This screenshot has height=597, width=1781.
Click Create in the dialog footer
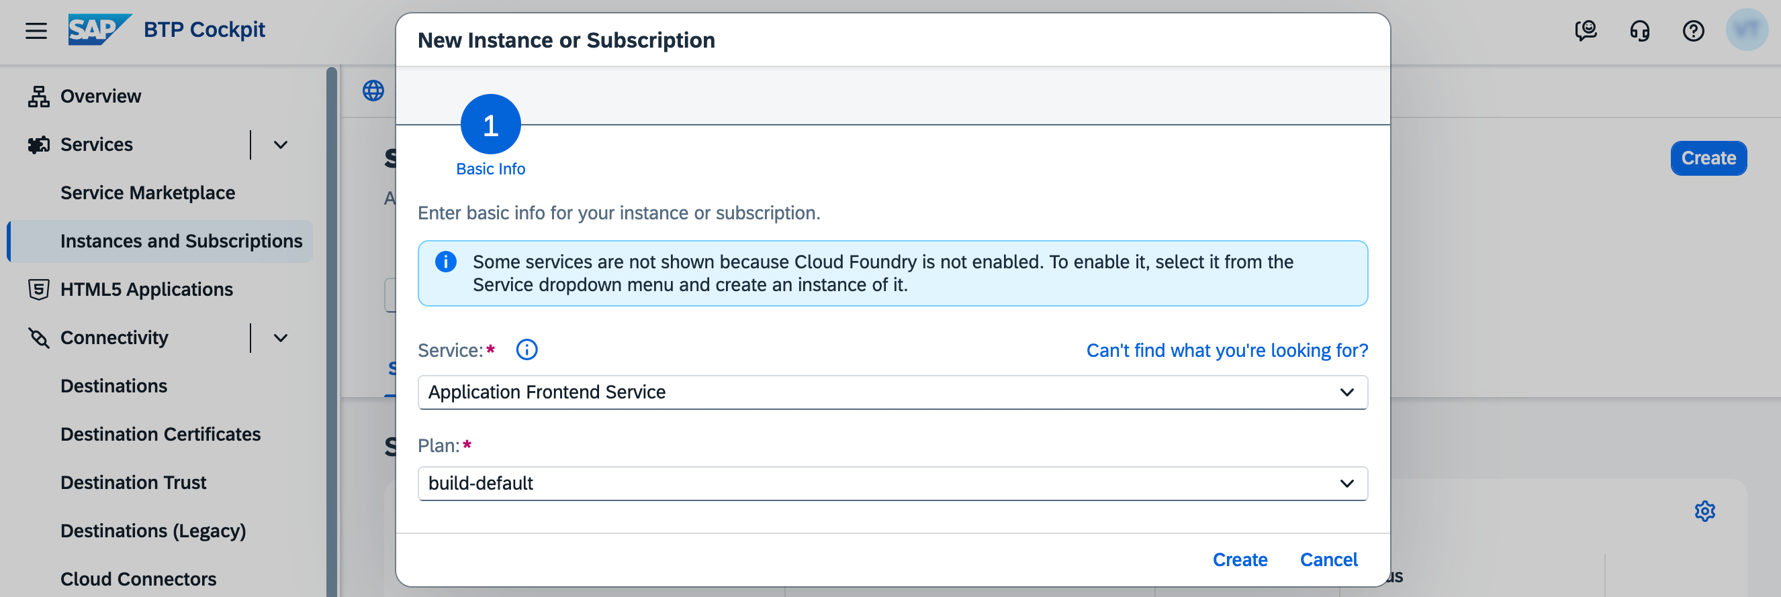tap(1240, 559)
